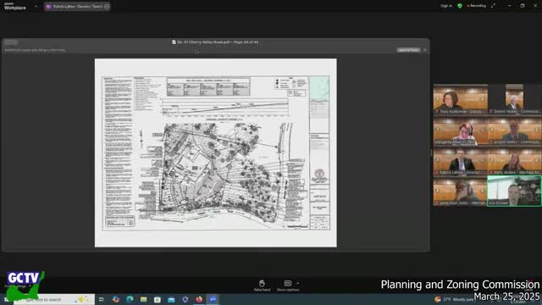
Task: Restore down the Zoom window
Action: (x=523, y=6)
